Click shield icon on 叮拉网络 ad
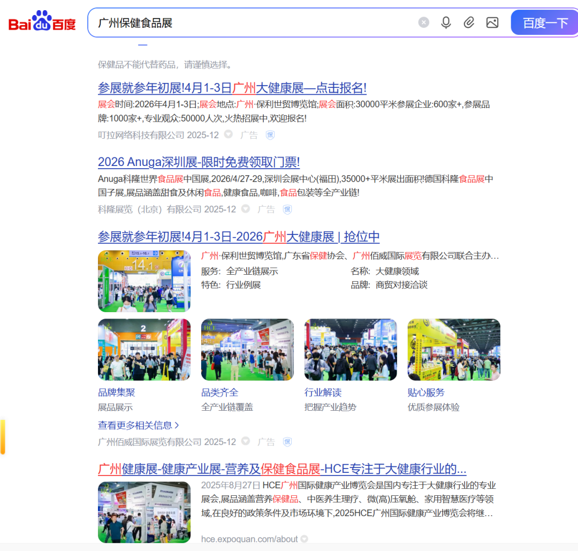The width and height of the screenshot is (578, 551). (270, 135)
